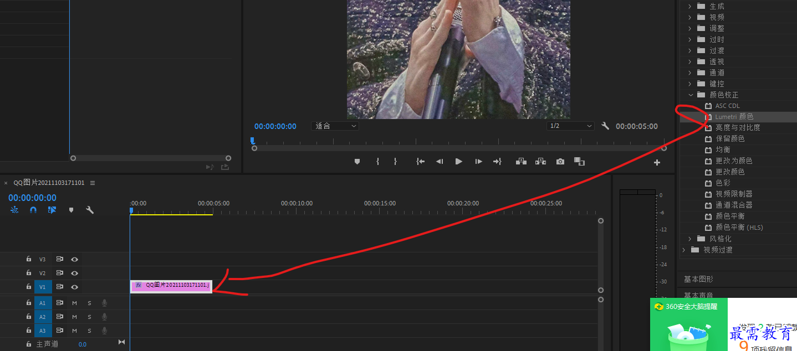
Task: Expand the 生成 effects folder
Action: (691, 6)
